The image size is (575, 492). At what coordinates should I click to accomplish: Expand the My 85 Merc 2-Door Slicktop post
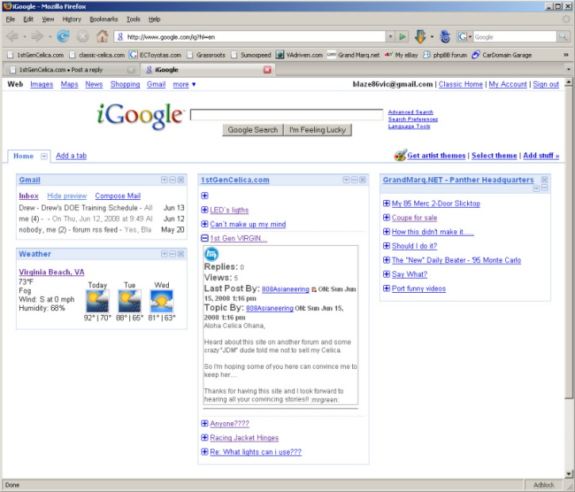pos(386,203)
